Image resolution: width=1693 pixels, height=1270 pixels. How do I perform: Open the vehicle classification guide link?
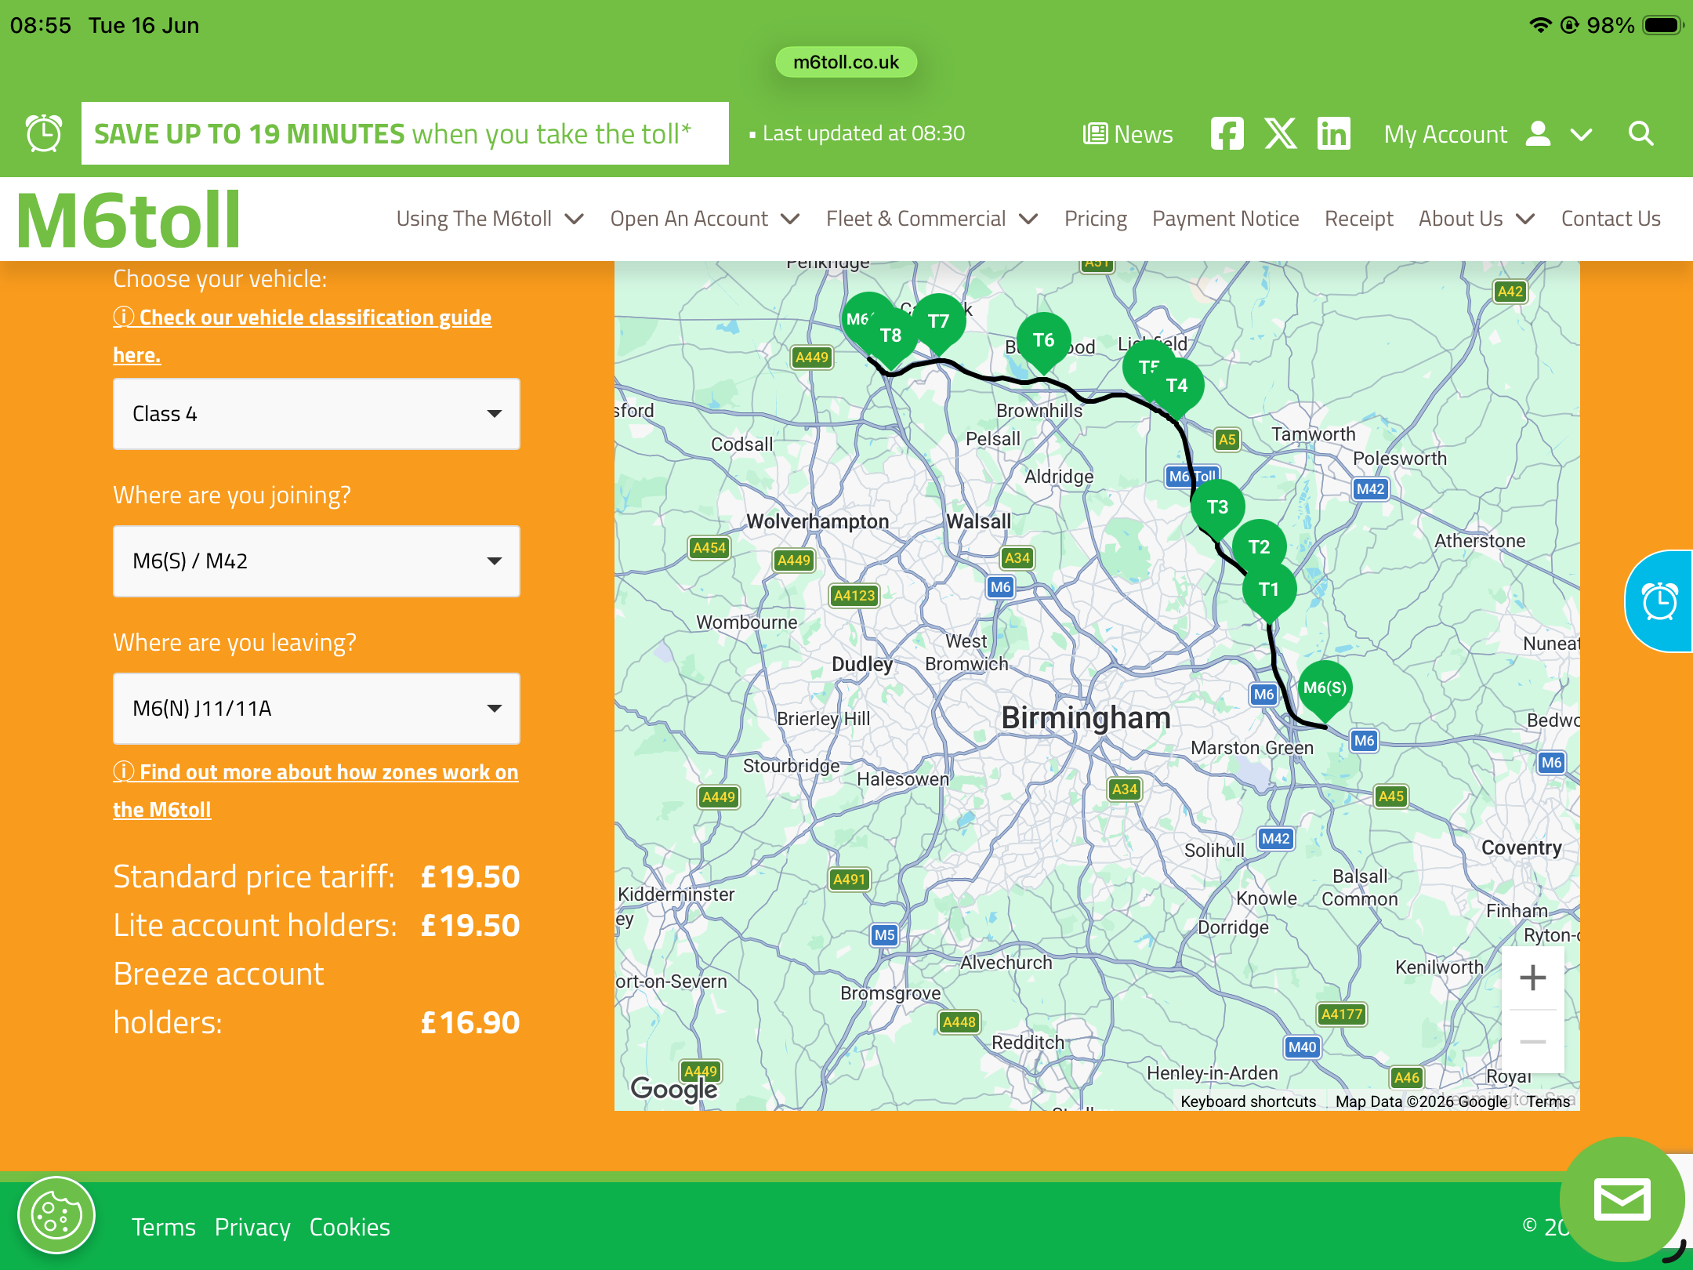tap(303, 336)
